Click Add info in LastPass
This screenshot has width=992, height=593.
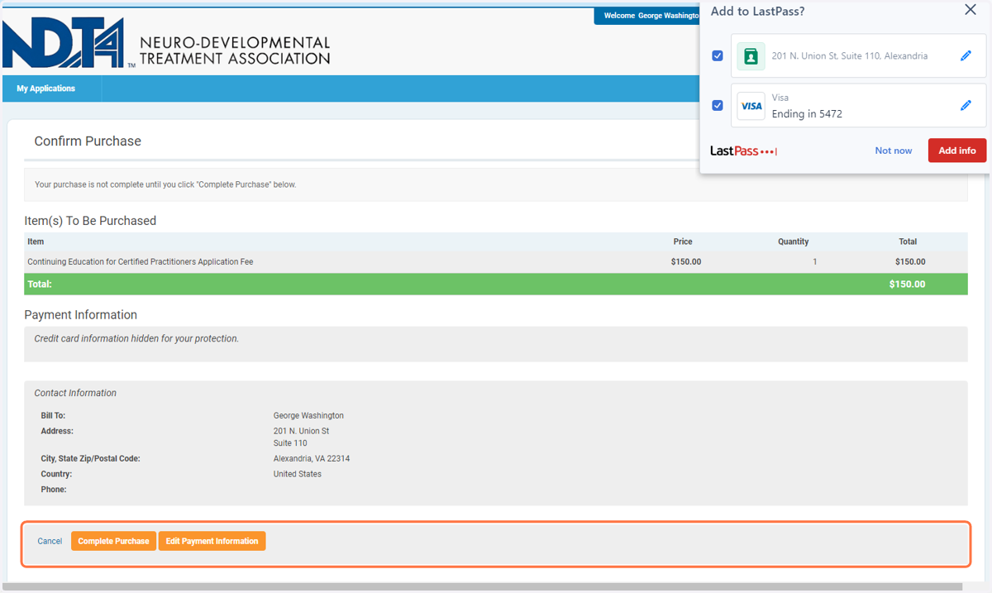coord(956,151)
